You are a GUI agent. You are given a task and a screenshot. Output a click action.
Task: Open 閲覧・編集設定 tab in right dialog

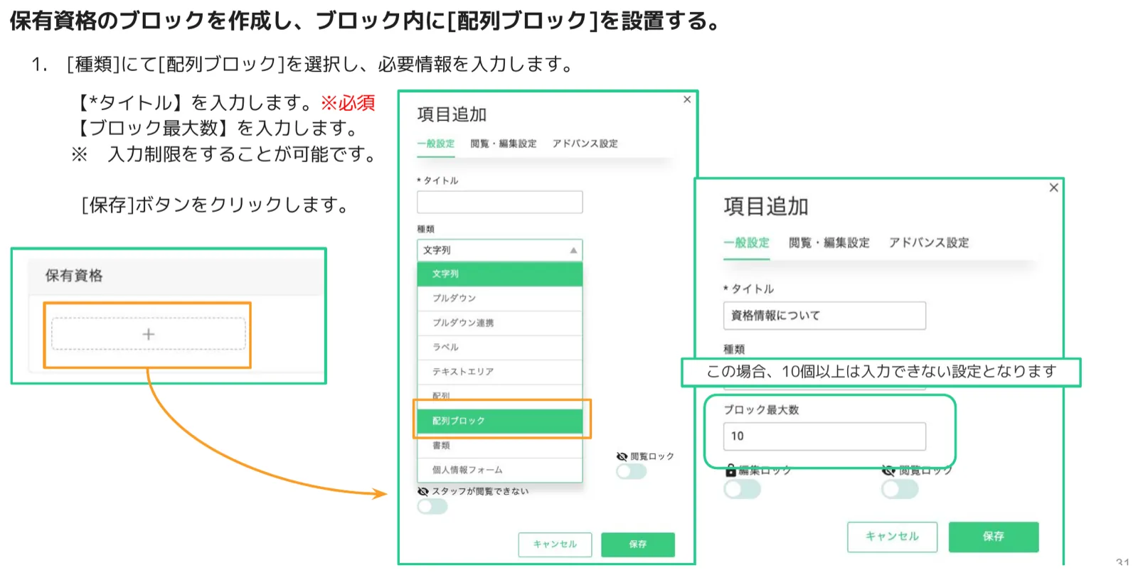point(829,242)
